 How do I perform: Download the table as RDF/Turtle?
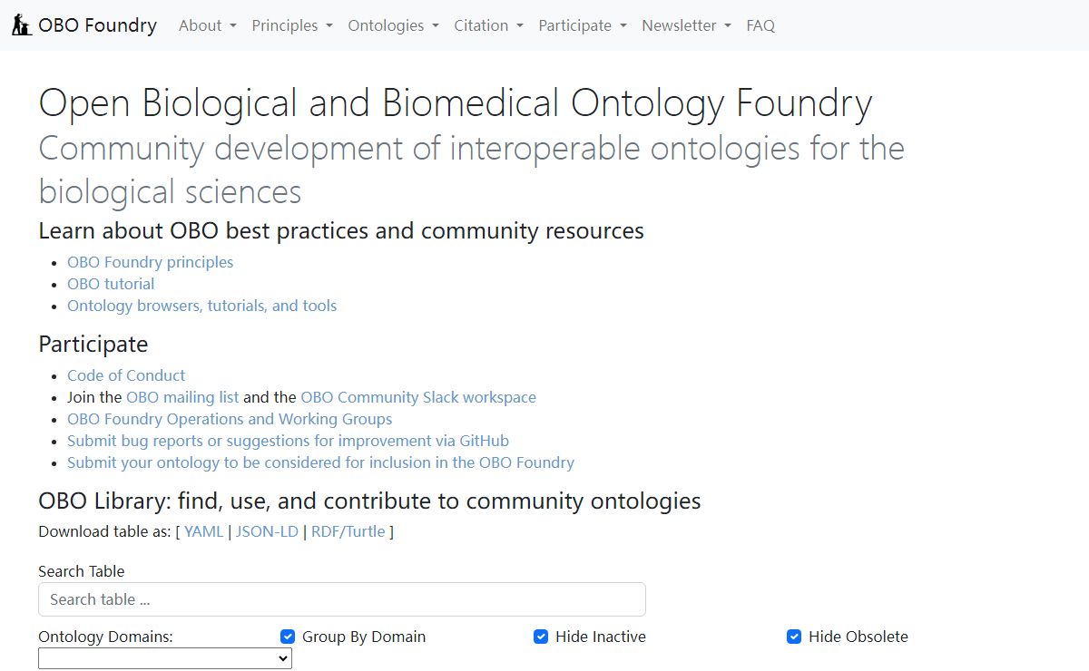pos(348,531)
